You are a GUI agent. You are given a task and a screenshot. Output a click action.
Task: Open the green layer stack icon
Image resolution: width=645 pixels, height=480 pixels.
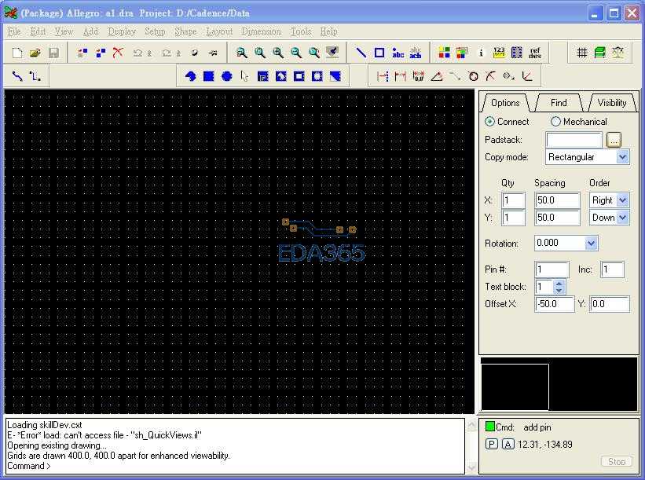click(x=599, y=53)
